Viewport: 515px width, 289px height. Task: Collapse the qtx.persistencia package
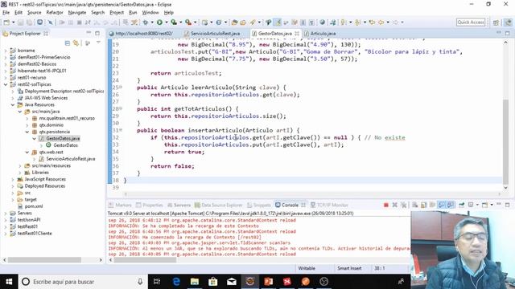tap(27, 132)
